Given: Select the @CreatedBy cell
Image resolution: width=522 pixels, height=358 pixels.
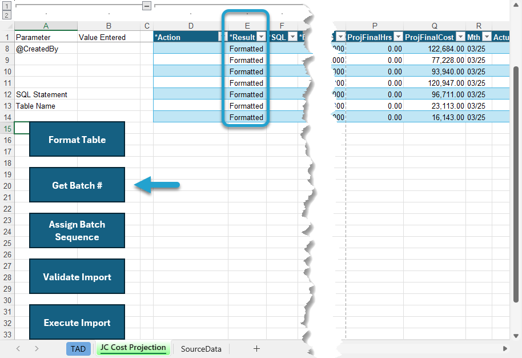Looking at the screenshot, I should [x=46, y=49].
